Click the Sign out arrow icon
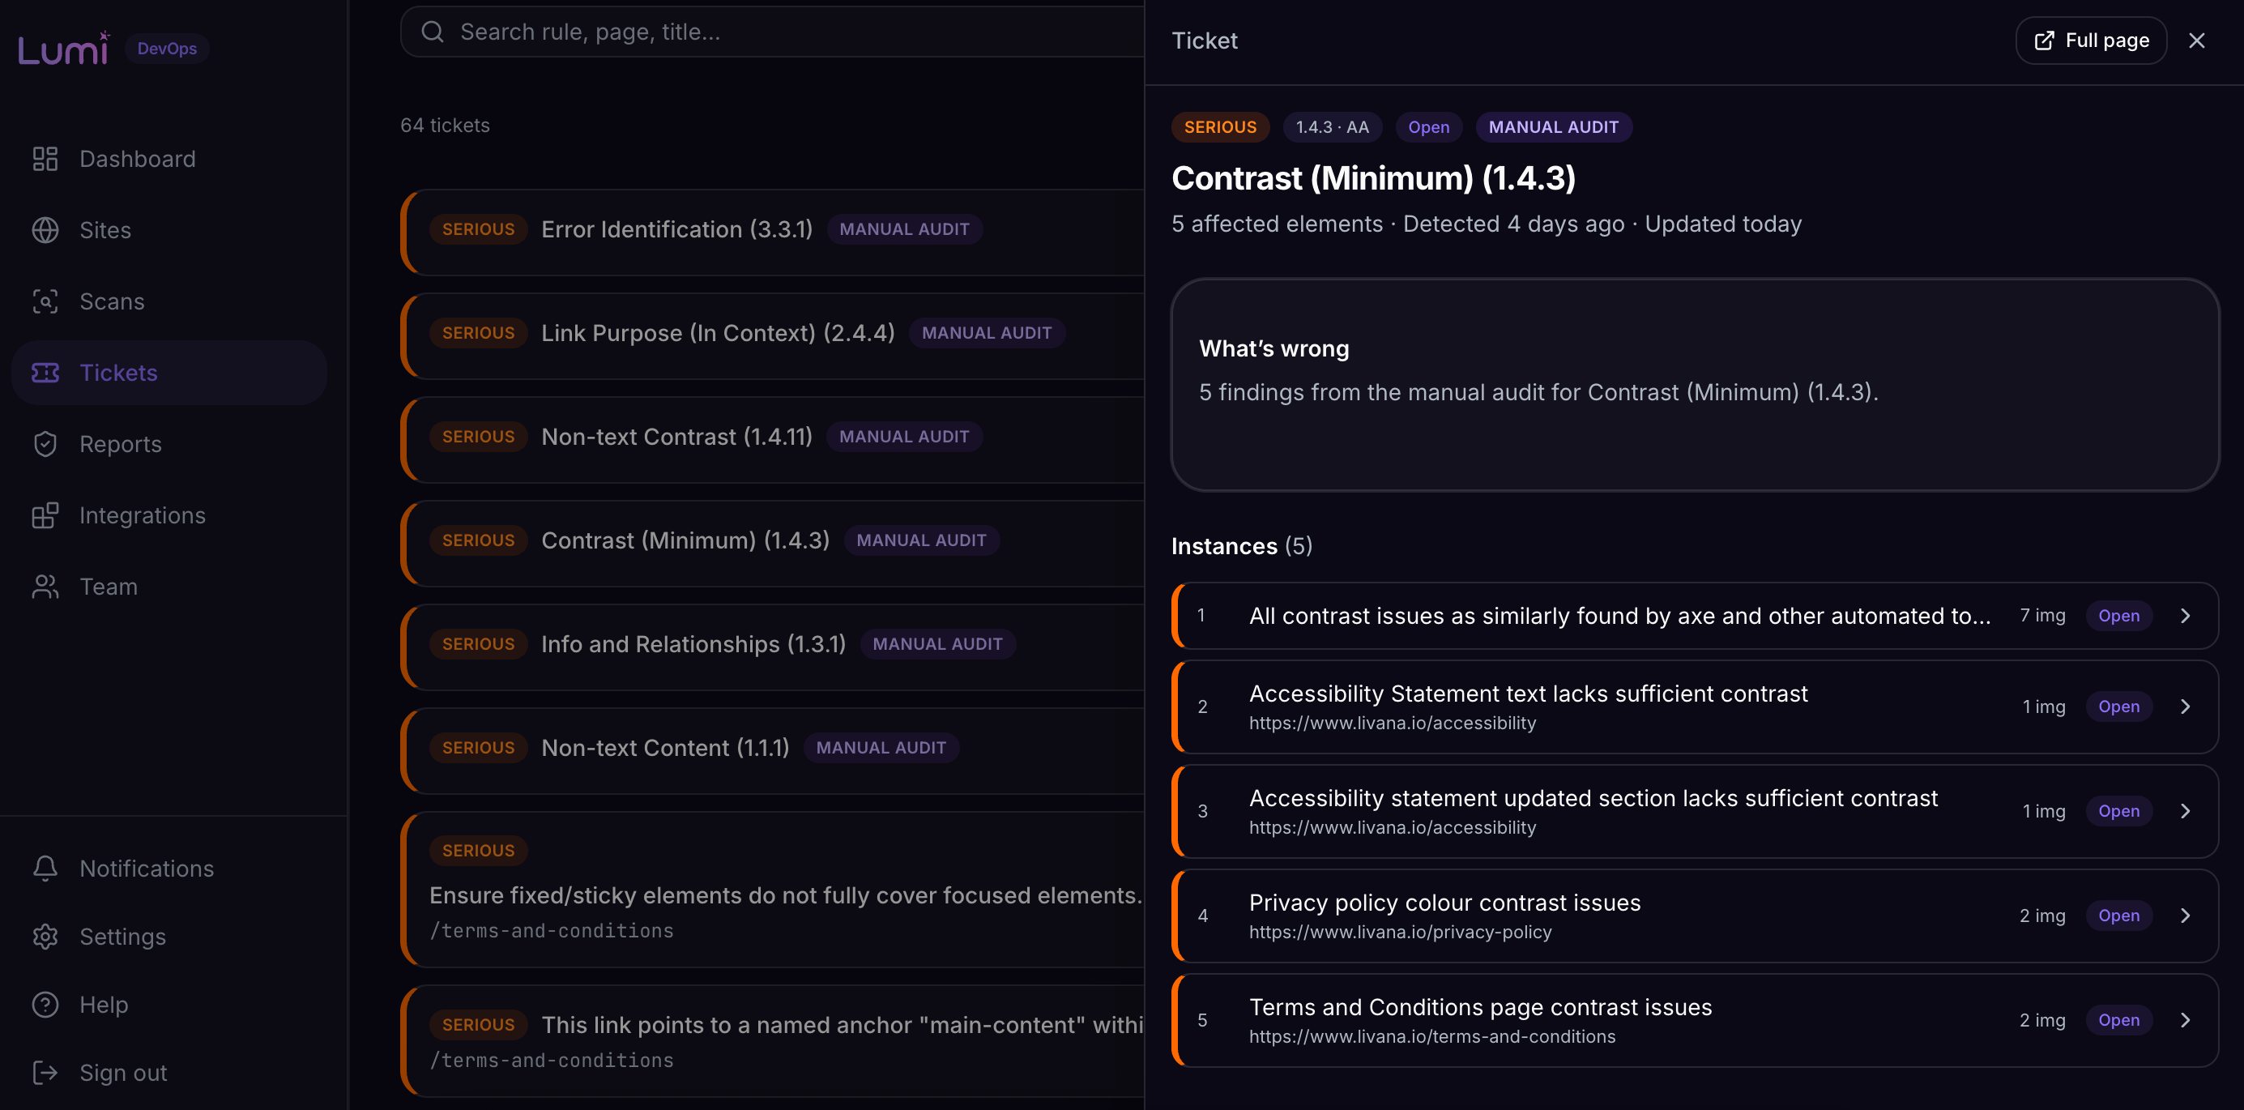 point(45,1073)
